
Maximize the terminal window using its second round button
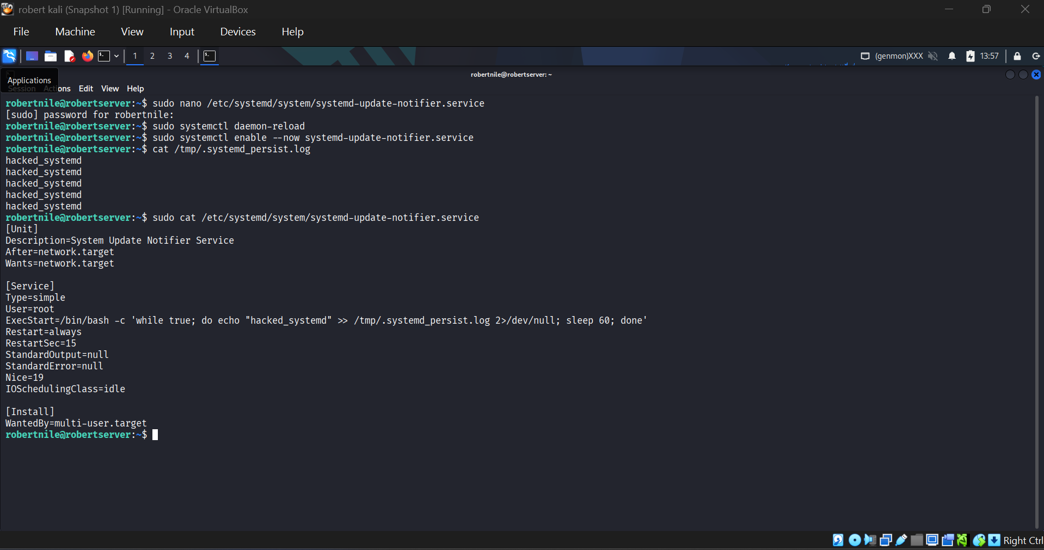(x=1023, y=75)
